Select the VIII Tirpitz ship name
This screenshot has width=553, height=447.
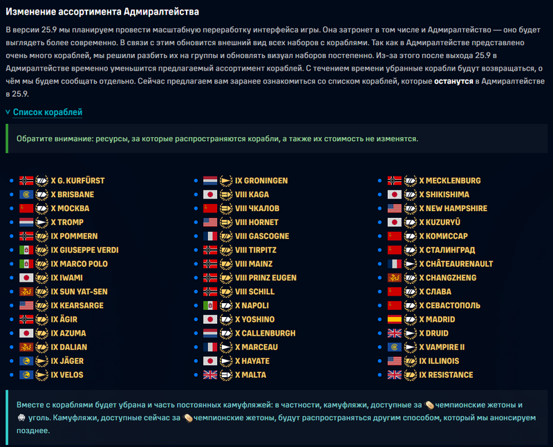(x=257, y=250)
